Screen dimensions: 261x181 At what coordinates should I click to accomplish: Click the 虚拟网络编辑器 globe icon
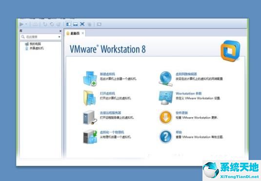pos(165,79)
